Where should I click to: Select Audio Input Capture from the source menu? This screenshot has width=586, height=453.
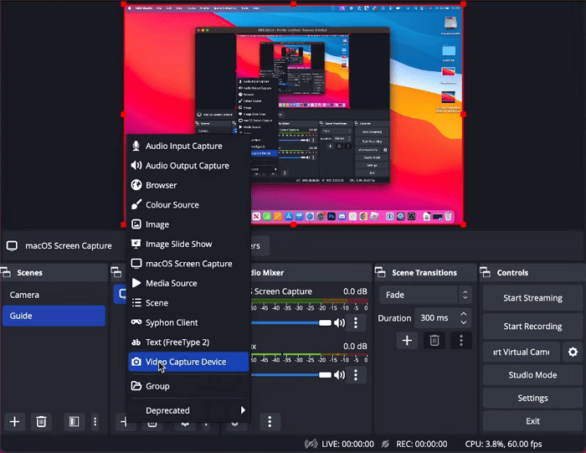click(x=188, y=147)
